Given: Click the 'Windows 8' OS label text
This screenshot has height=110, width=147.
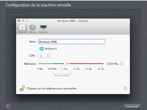Looking at the screenshot, I should [51, 49].
